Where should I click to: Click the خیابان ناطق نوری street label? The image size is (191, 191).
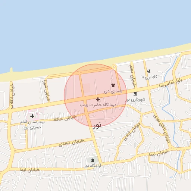pos(162,129)
